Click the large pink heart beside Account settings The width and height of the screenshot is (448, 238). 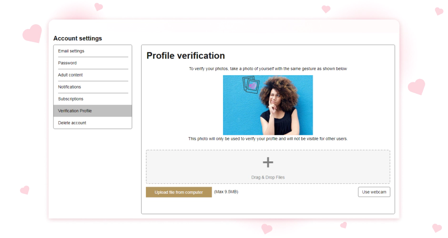tap(32, 34)
